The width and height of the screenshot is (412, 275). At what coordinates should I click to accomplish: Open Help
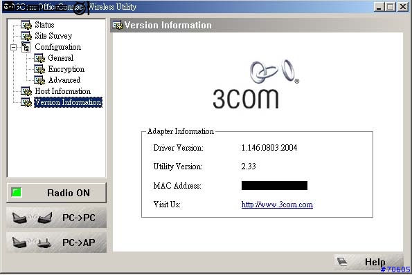(369, 262)
